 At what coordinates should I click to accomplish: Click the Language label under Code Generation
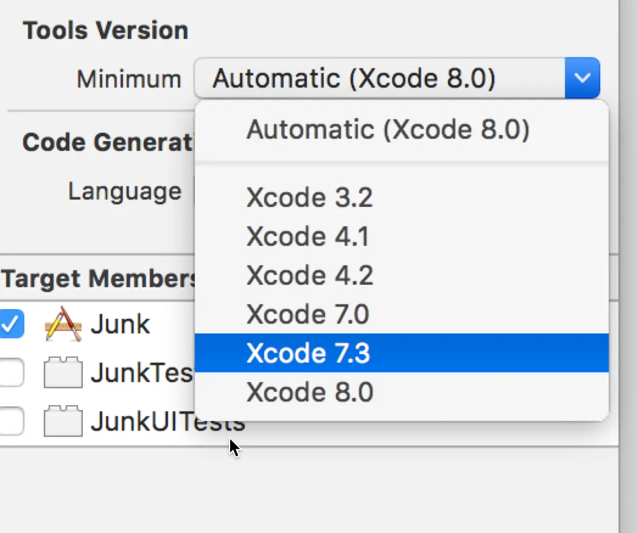tap(124, 191)
